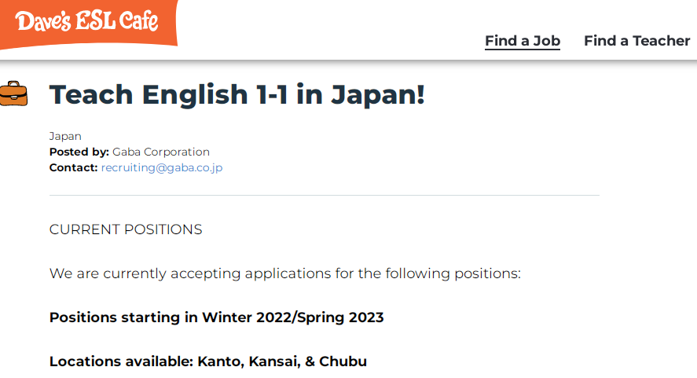Open the Find a Job menu
The width and height of the screenshot is (697, 378).
(522, 41)
